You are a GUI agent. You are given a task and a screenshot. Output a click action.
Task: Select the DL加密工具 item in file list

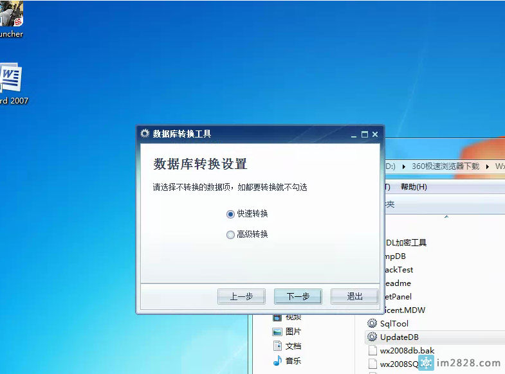[x=406, y=242]
